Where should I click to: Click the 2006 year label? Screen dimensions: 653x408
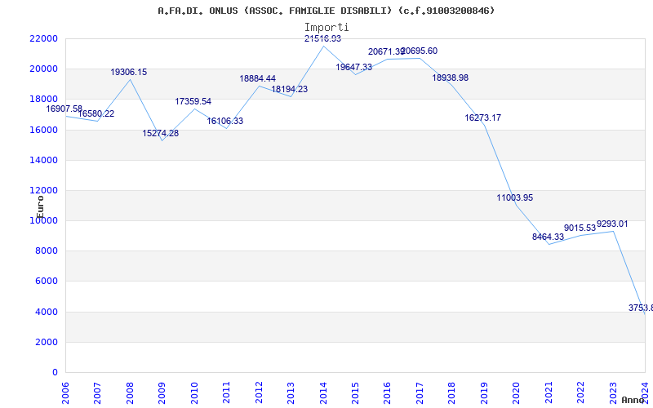point(65,392)
